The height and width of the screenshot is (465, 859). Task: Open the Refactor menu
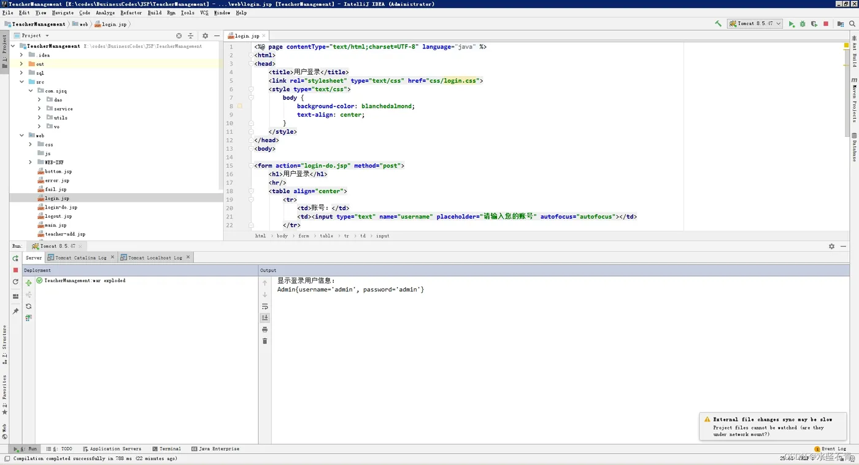tap(131, 12)
